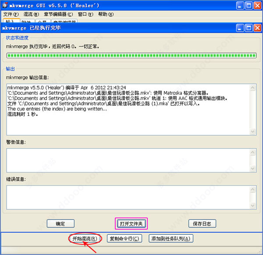Open the 帮助(H) menu
Screen dimensions: 263x255
(106, 14)
